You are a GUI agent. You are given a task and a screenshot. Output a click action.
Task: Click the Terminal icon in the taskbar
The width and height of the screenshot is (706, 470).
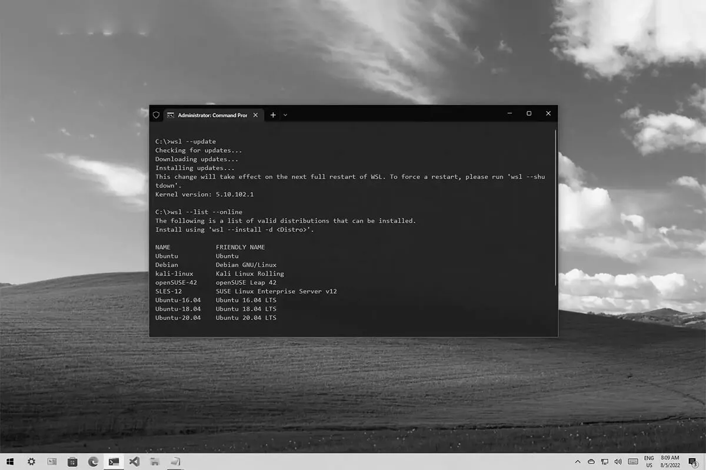(114, 462)
